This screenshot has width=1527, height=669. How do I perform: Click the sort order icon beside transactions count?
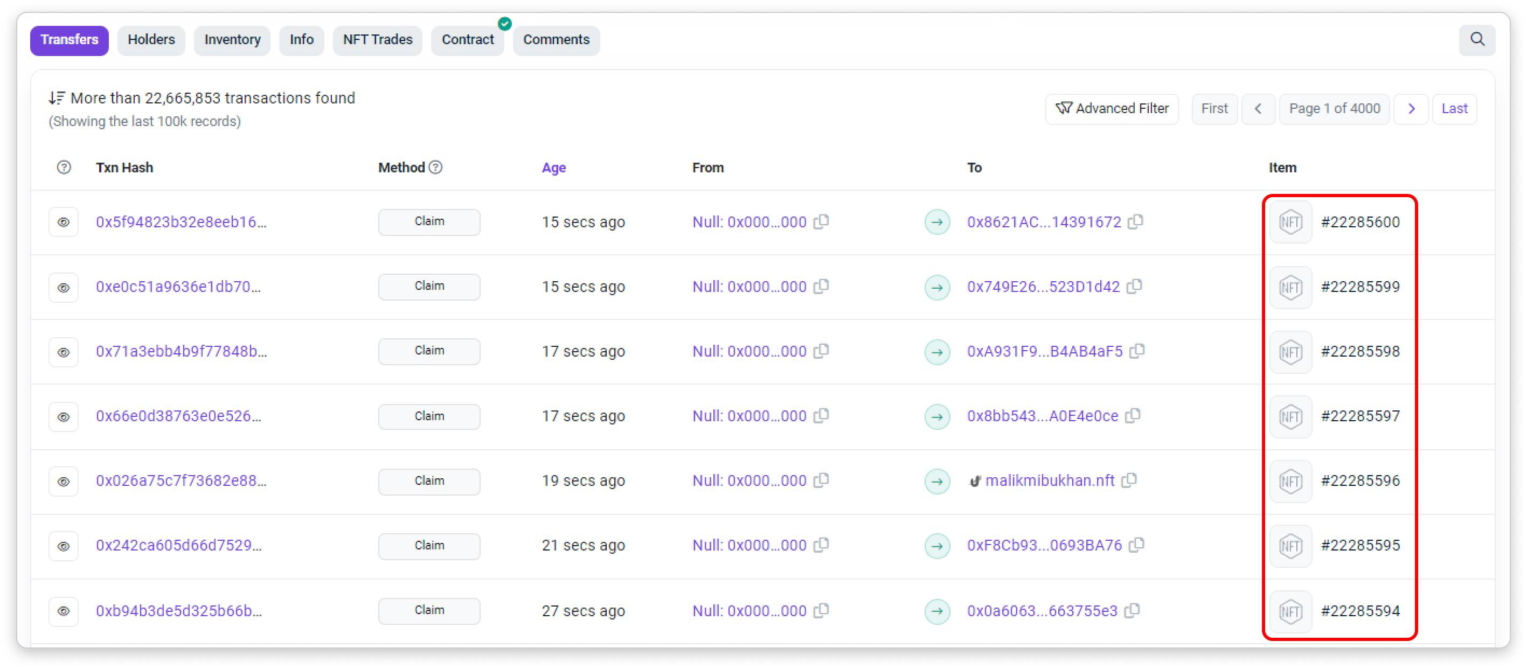tap(57, 98)
